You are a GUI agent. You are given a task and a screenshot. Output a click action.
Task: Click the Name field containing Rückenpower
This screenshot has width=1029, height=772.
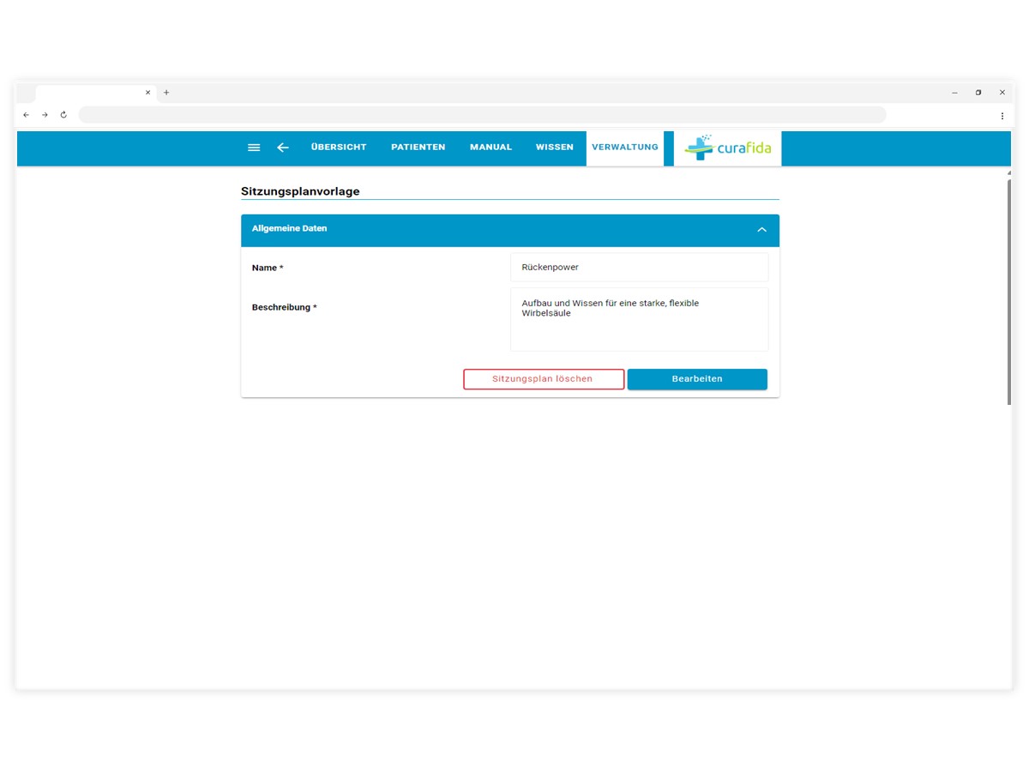pos(640,268)
